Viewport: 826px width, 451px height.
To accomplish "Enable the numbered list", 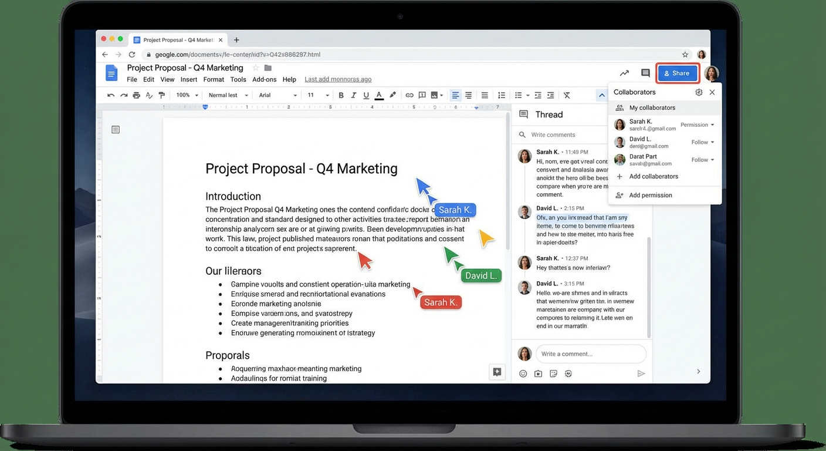I will point(502,95).
